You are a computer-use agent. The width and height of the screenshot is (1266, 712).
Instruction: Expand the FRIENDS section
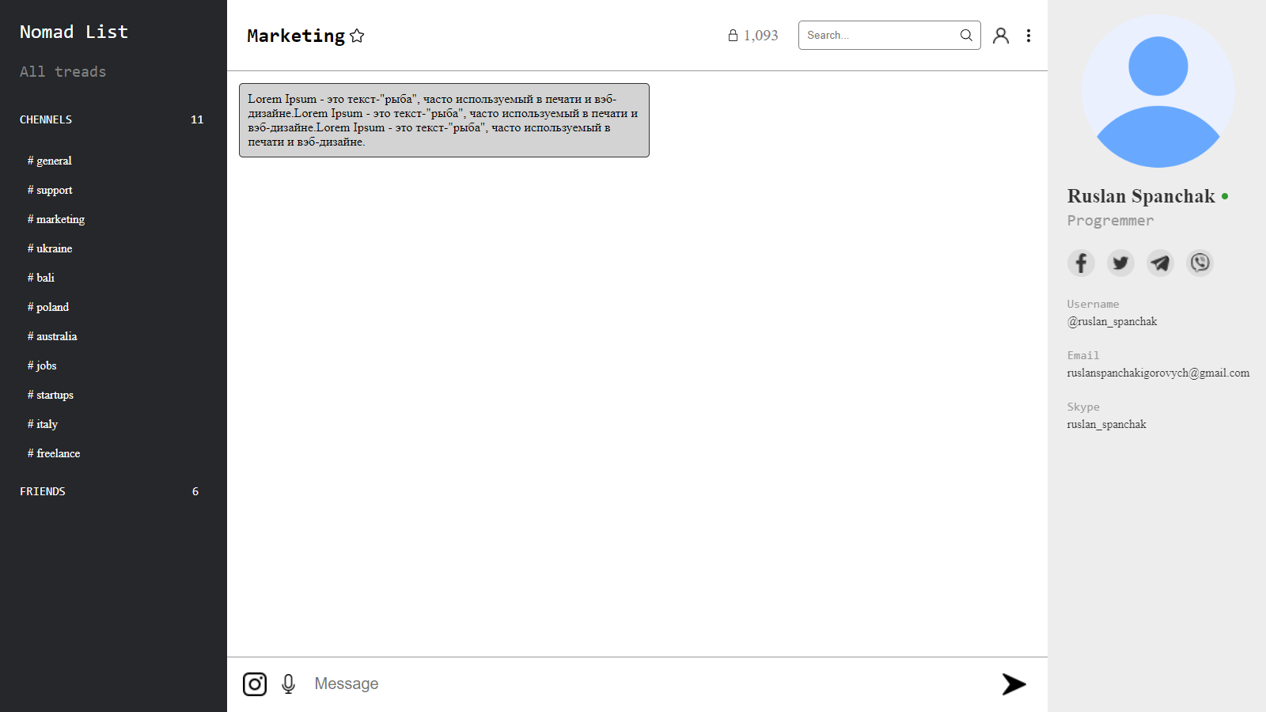pos(43,491)
